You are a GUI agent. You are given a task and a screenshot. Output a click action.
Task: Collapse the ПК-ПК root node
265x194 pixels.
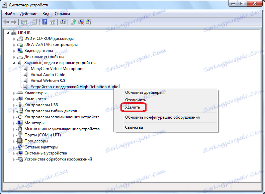click(8, 33)
